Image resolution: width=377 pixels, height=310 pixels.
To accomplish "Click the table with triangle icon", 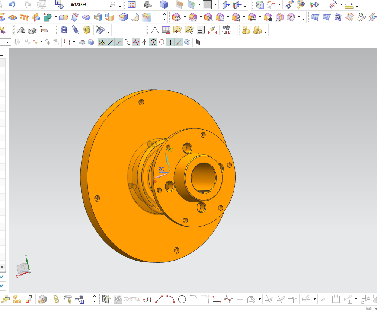I will (x=166, y=30).
